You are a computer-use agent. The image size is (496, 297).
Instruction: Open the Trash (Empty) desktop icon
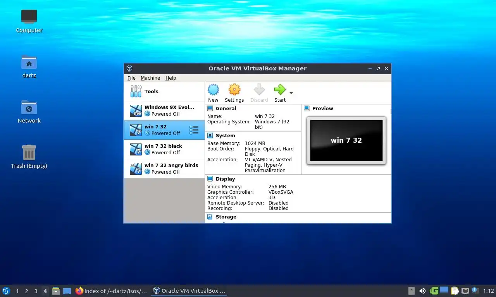29,157
